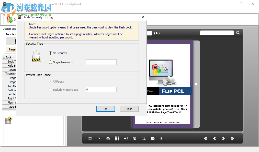Dismiss the dialog with Close
The height and width of the screenshot is (152, 259).
click(129, 109)
